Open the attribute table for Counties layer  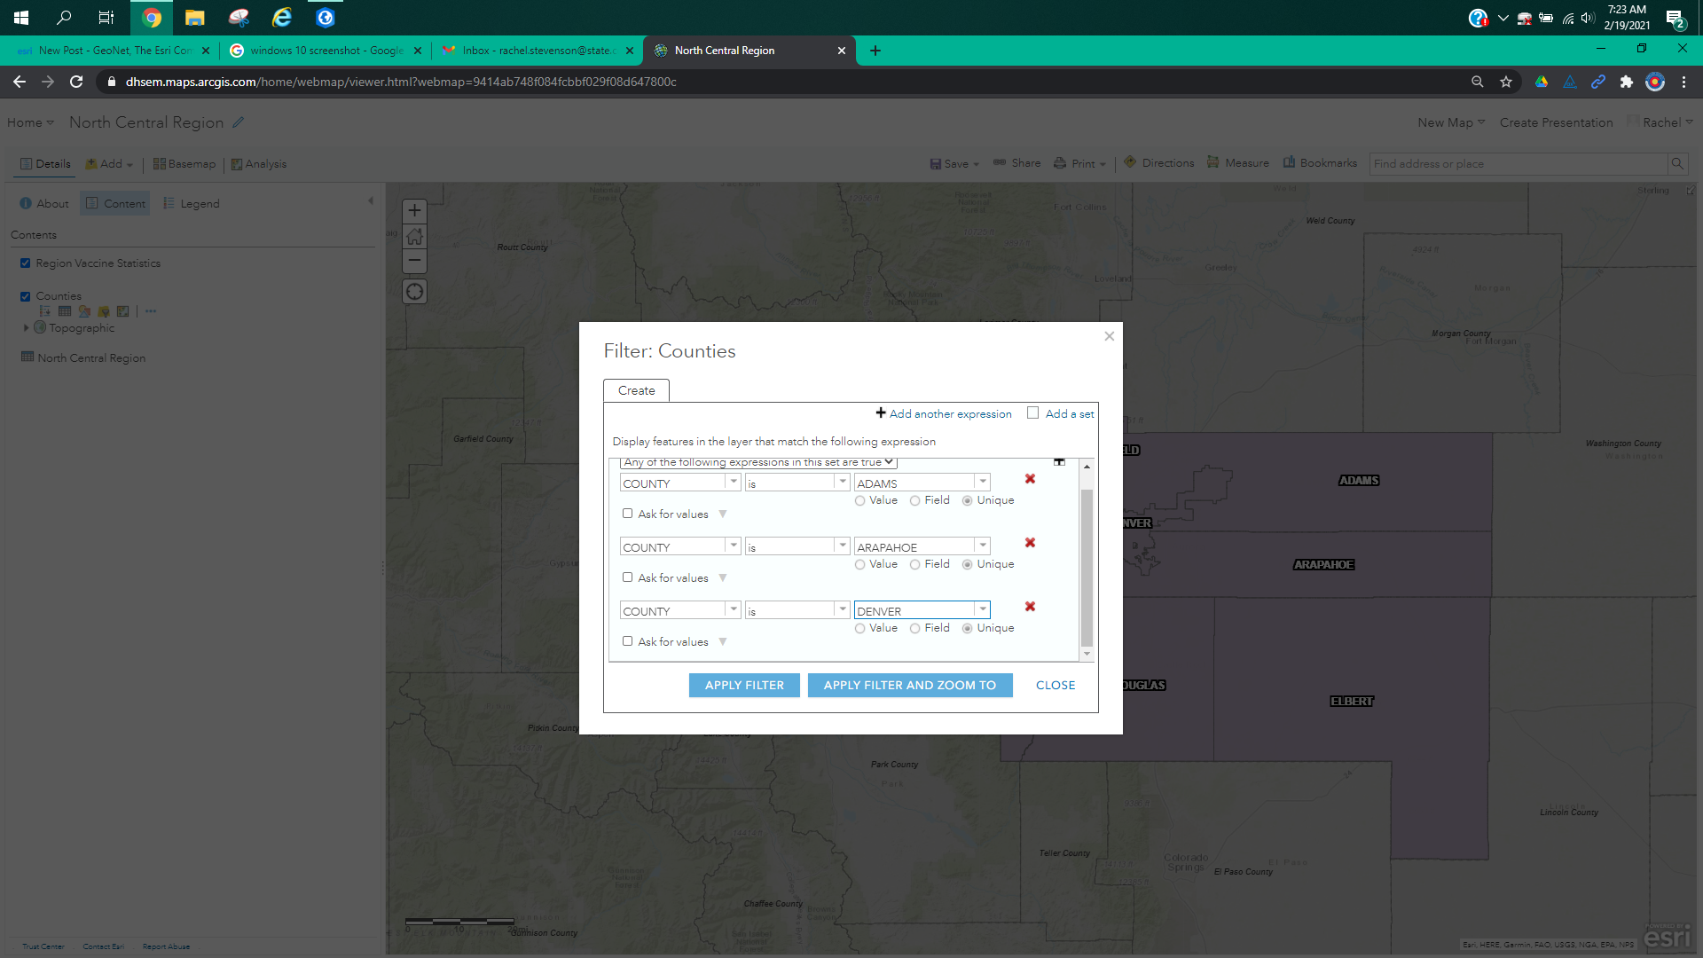(65, 311)
